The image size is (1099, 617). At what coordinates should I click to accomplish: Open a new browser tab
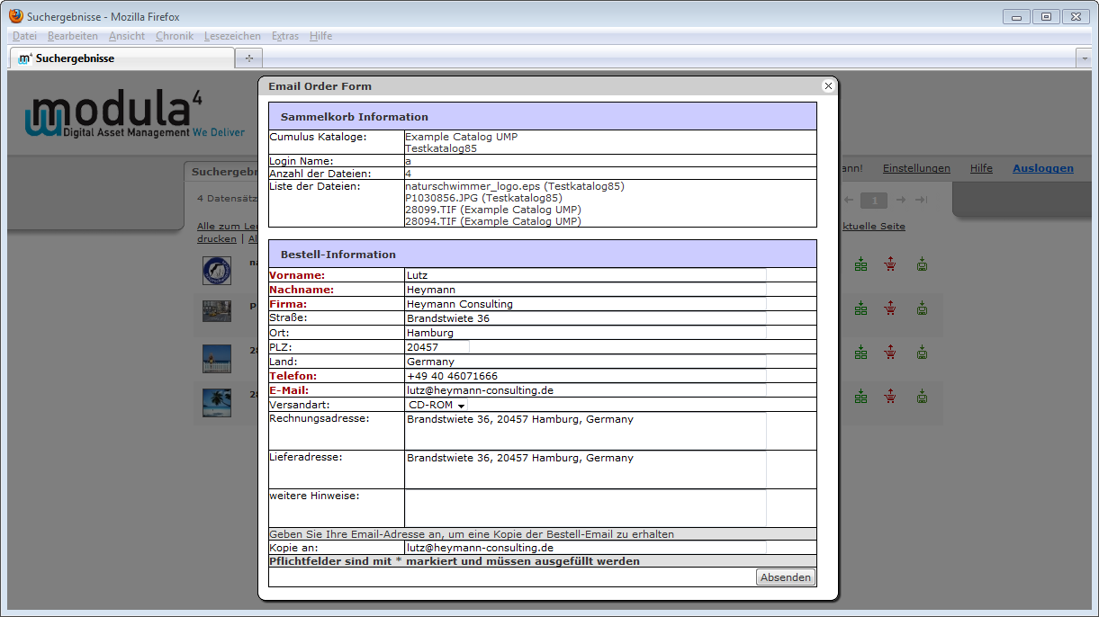[x=248, y=58]
